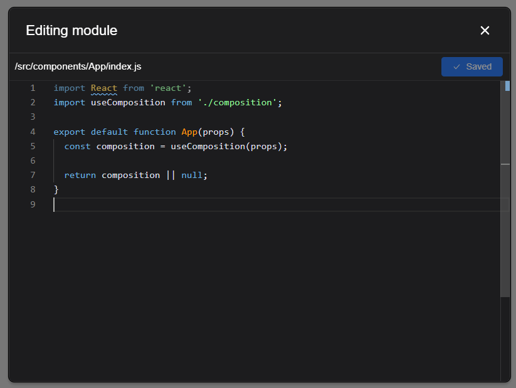Screen dimensions: 516x388
Task: Click line number 6 in the gutter
Action: [x=33, y=160]
